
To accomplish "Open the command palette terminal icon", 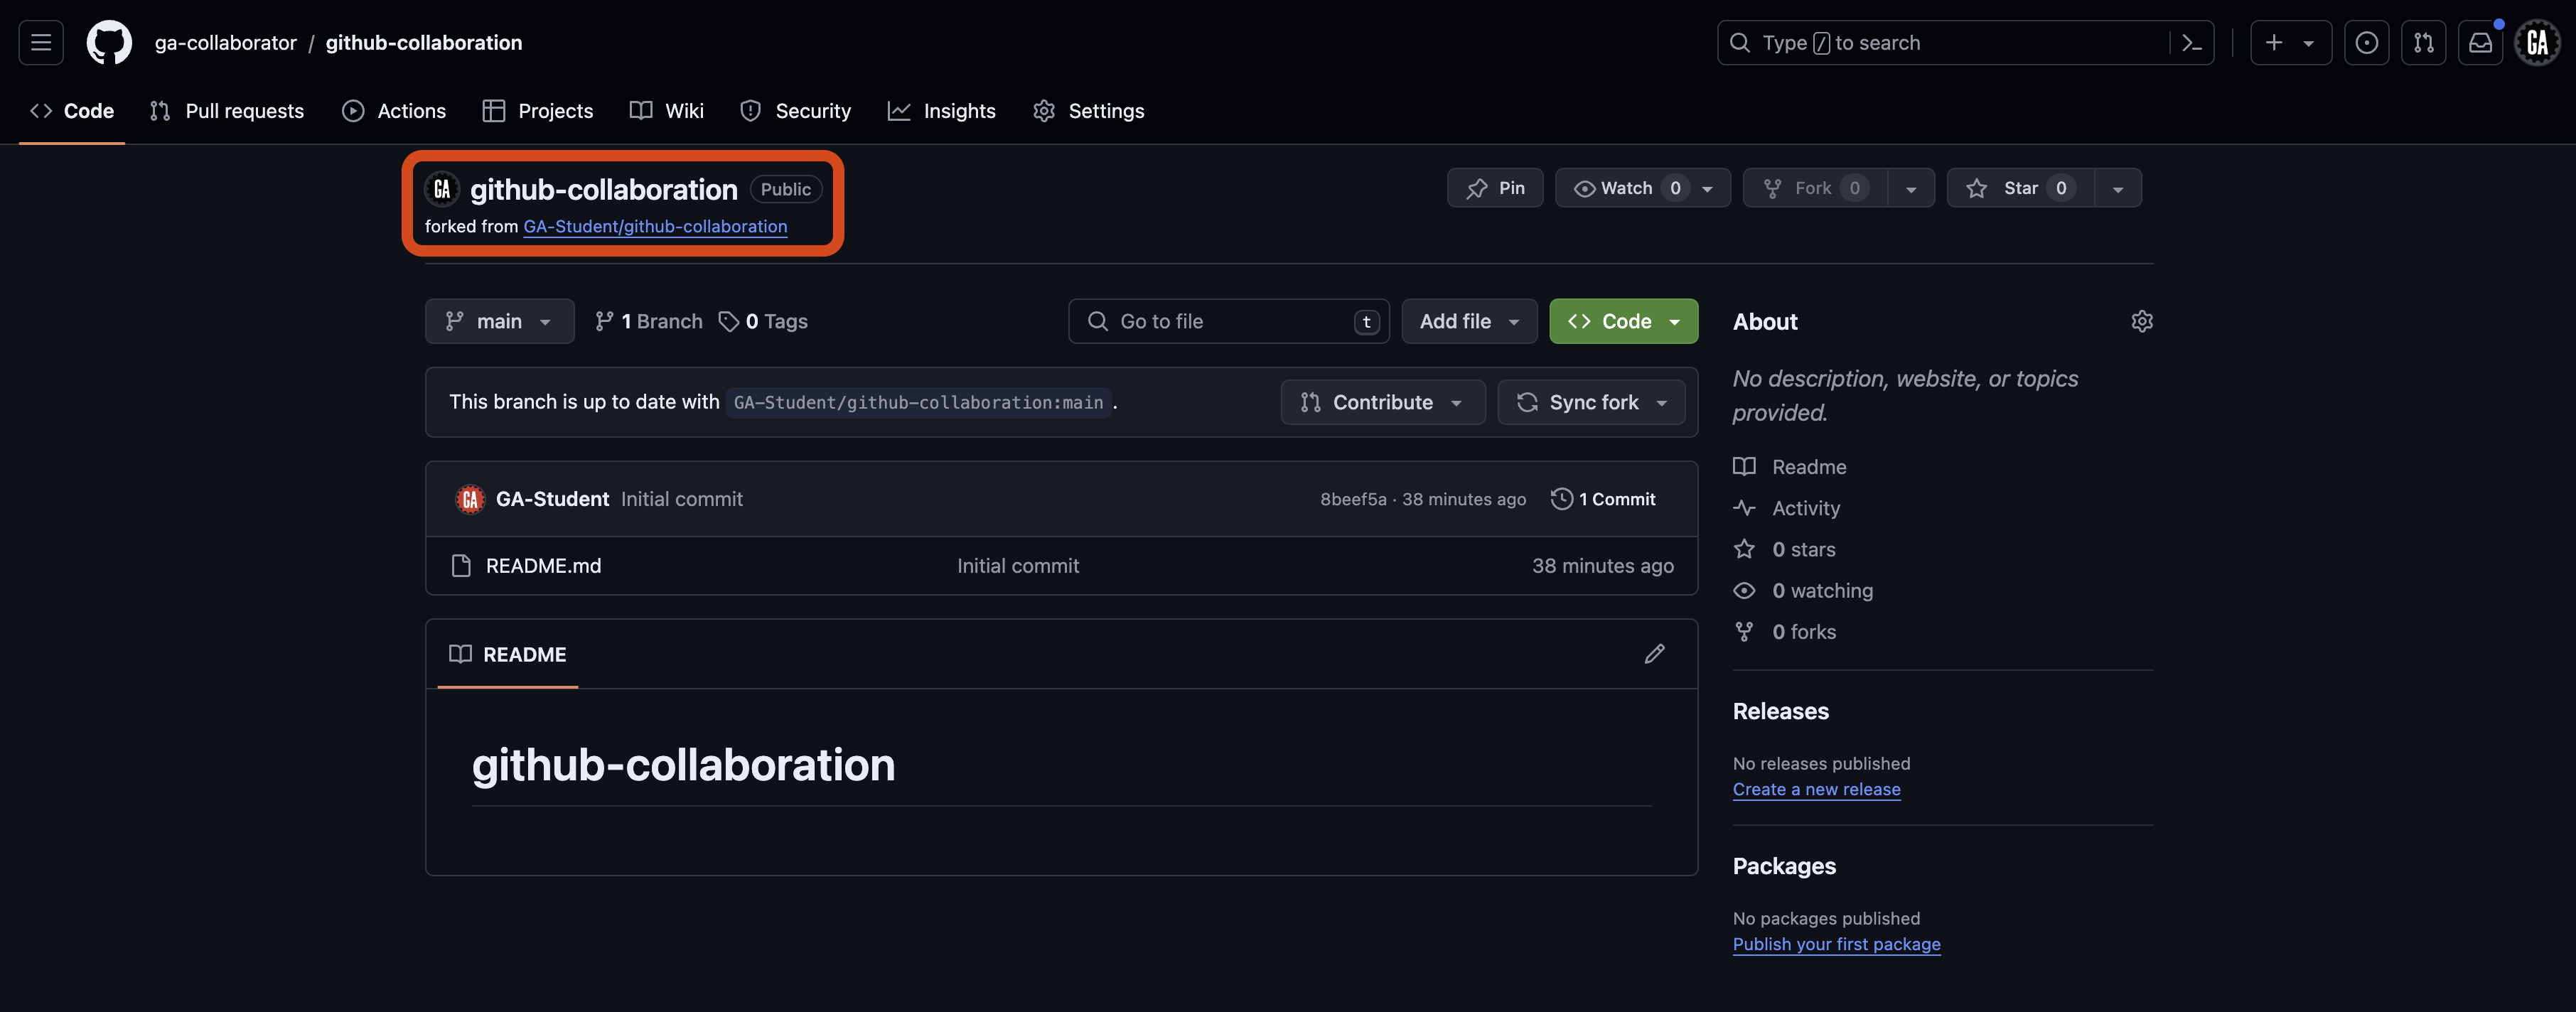I will (2192, 42).
